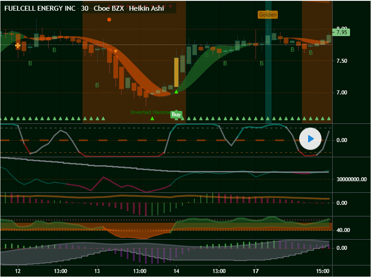Click the 15:00 label on the time axis
Viewport: 371px width, 277px height.
click(322, 271)
